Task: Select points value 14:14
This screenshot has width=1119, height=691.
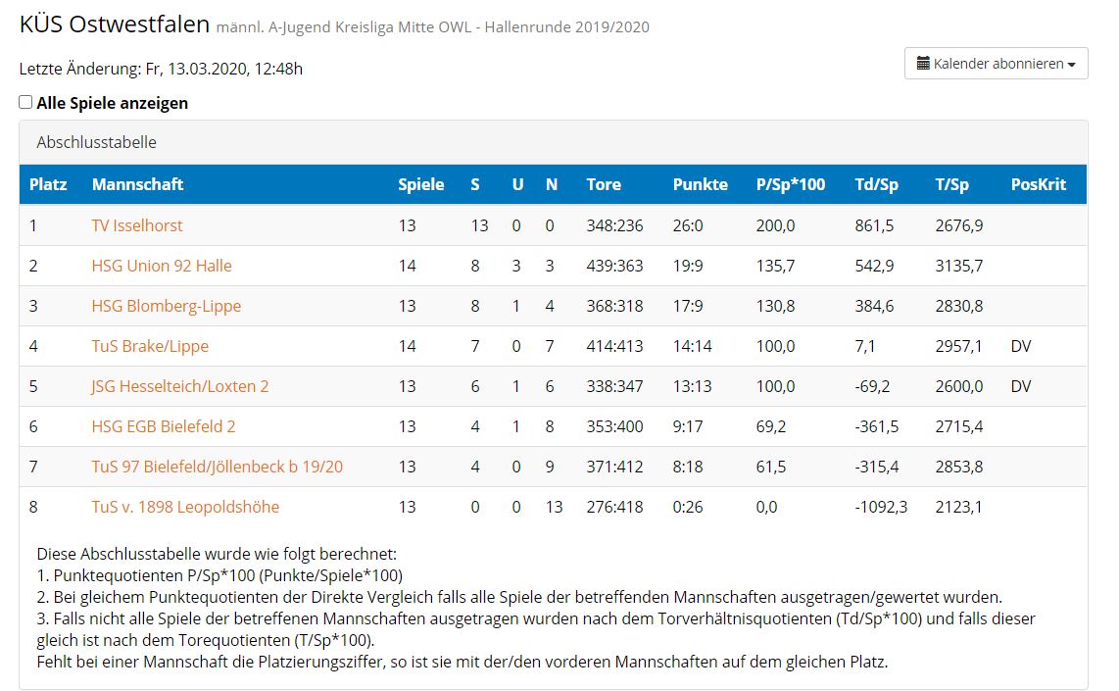Action: 692,346
